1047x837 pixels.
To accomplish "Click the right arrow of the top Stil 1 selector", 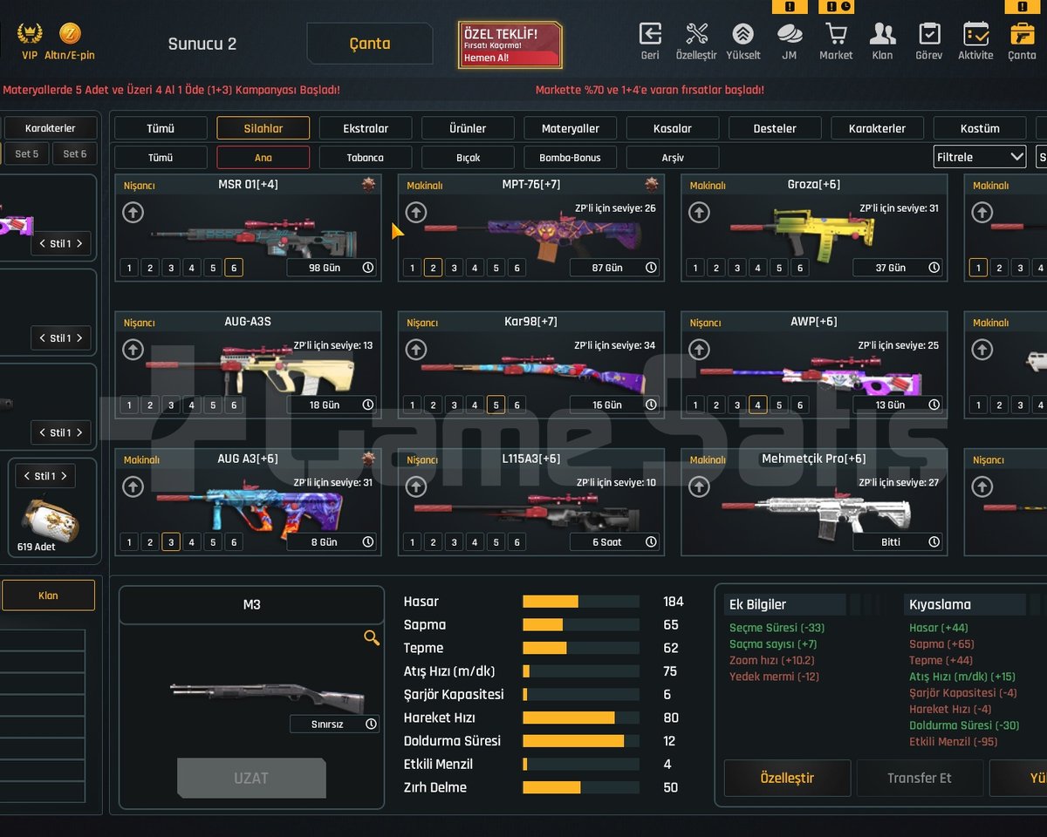I will pyautogui.click(x=79, y=243).
